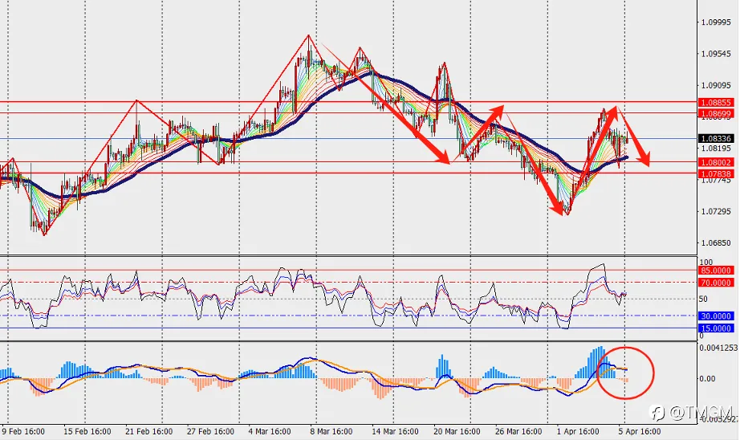The height and width of the screenshot is (440, 740).
Task: Click the 50 oscillator scale label
Action: (x=703, y=299)
